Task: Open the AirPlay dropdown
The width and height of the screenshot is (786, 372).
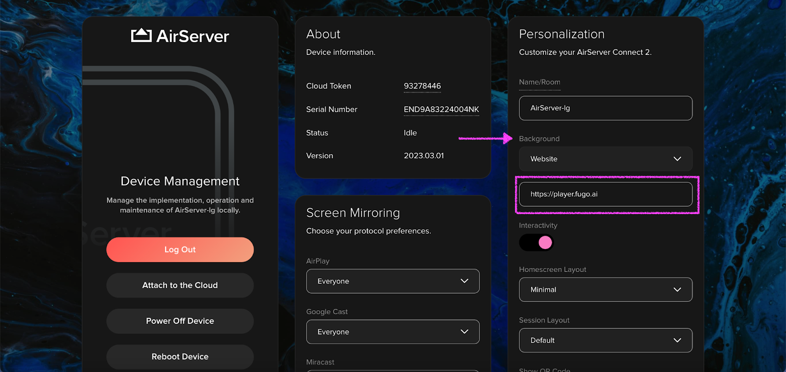Action: click(393, 281)
